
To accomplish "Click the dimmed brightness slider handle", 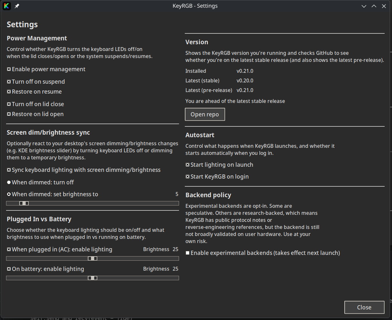I will tap(24, 203).
